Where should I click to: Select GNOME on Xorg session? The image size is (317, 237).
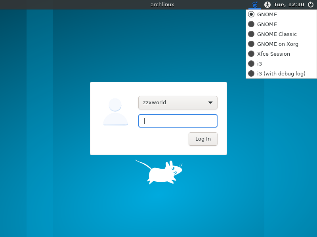click(251, 44)
